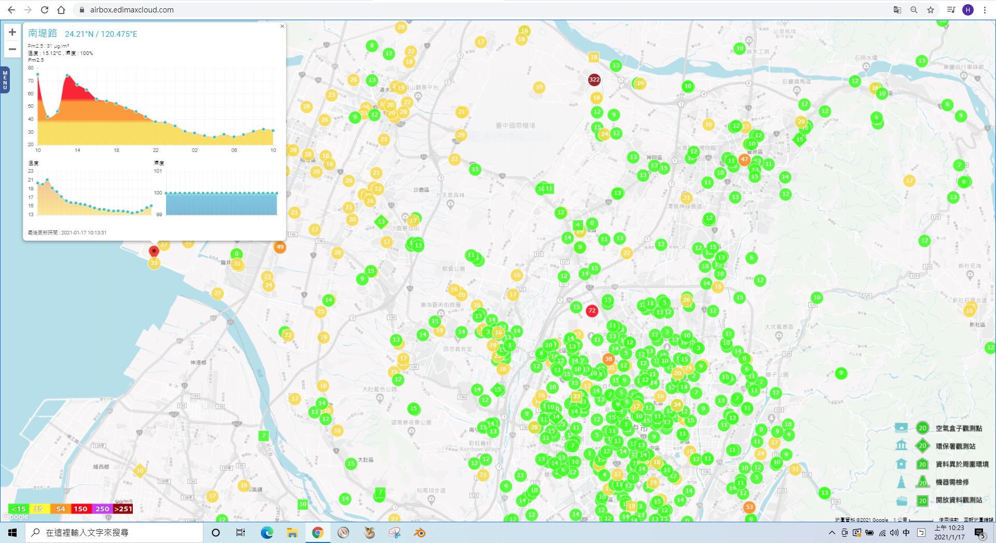996x543 pixels.
Task: Click the orange 54 legend swatch
Action: tap(60, 509)
